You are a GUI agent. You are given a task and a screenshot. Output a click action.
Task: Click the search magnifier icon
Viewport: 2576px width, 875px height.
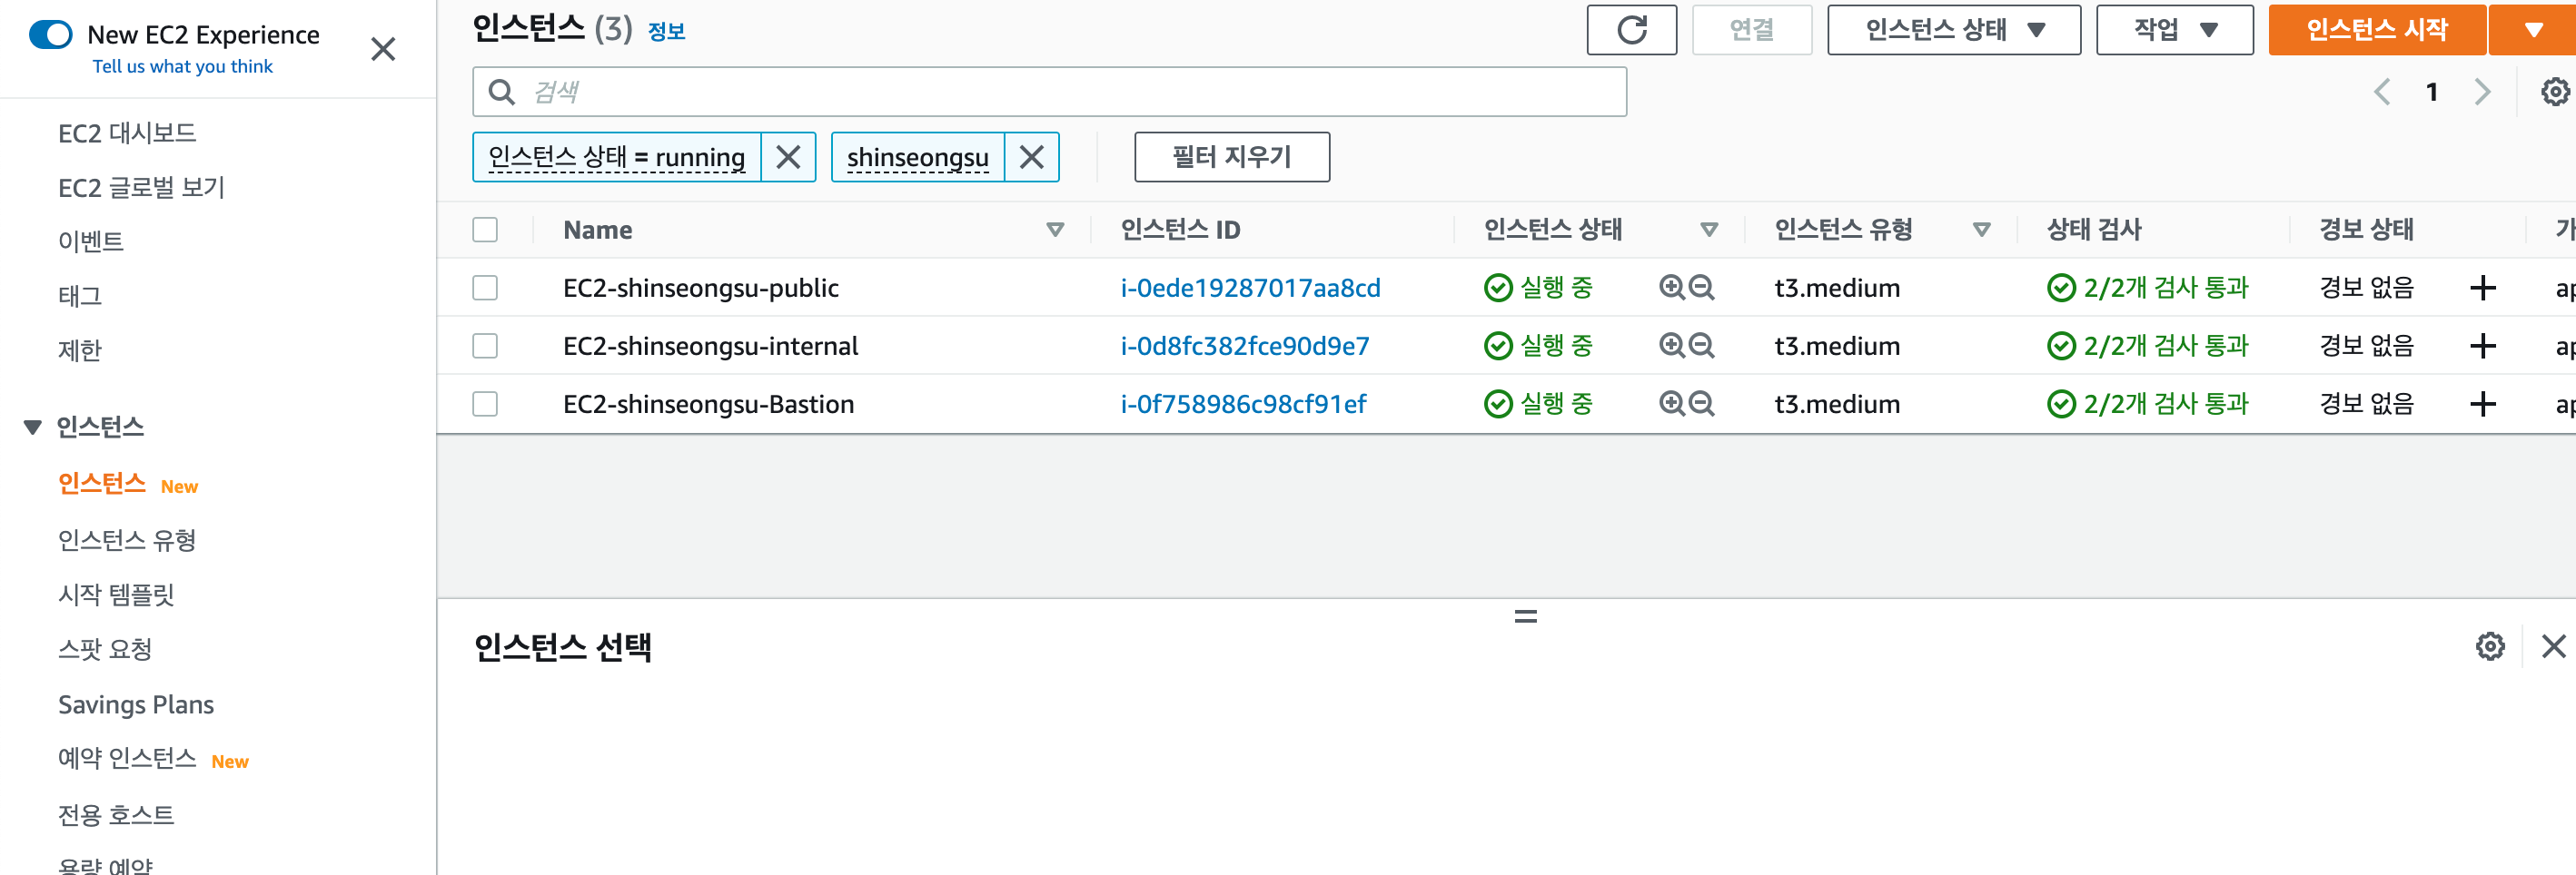[x=501, y=92]
